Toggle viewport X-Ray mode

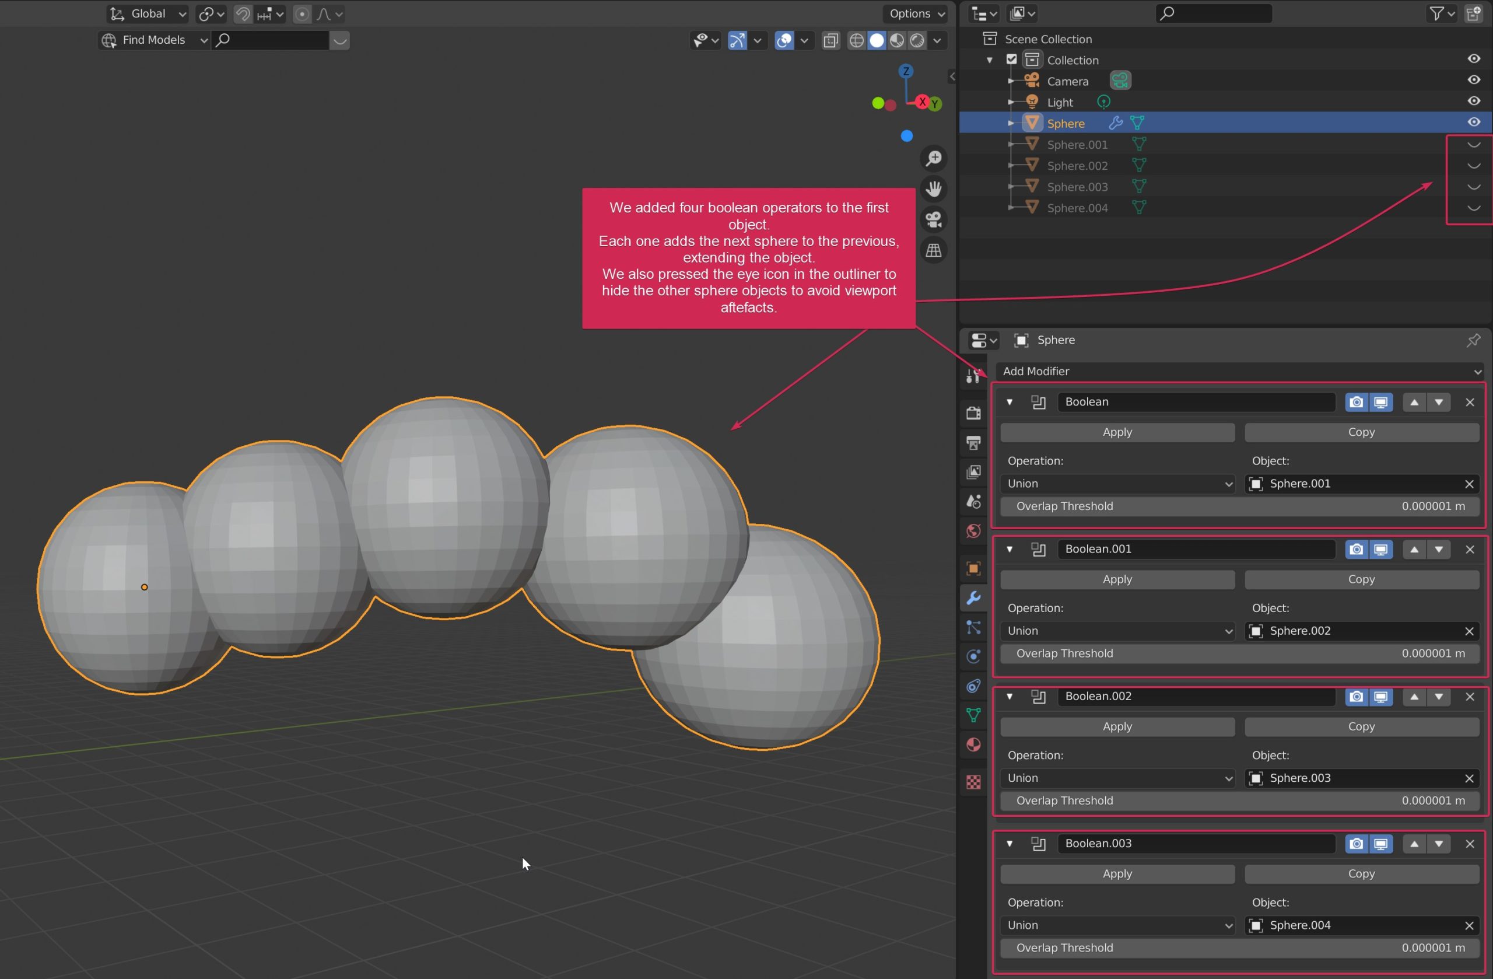tap(830, 40)
